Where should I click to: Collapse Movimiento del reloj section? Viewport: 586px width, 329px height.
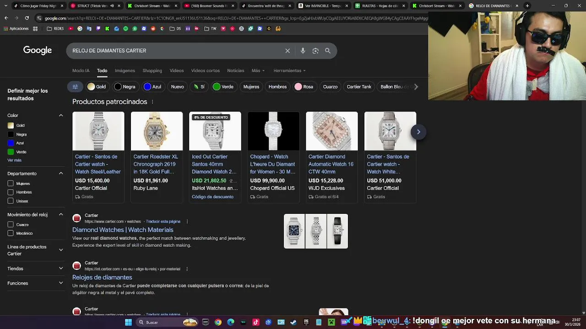[x=61, y=215]
